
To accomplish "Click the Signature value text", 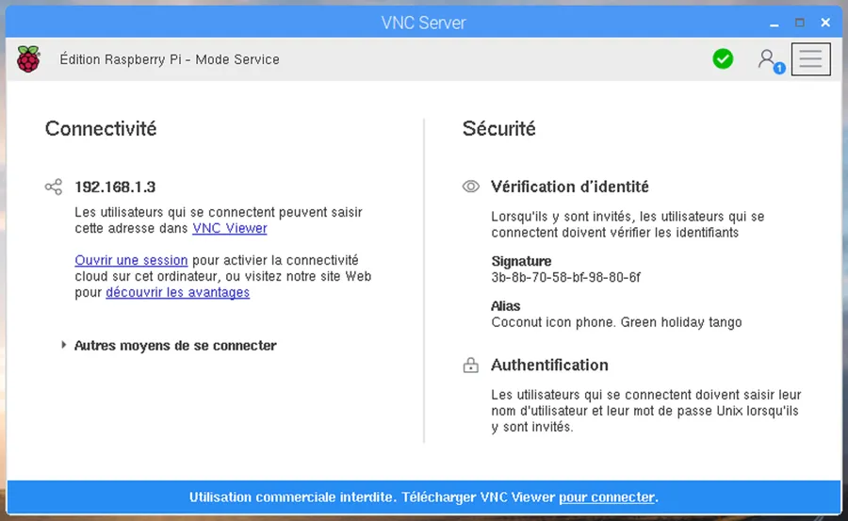I will point(565,278).
